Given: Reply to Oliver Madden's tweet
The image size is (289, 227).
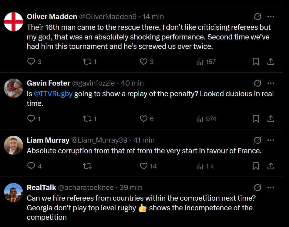Looking at the screenshot, I should tap(31, 62).
